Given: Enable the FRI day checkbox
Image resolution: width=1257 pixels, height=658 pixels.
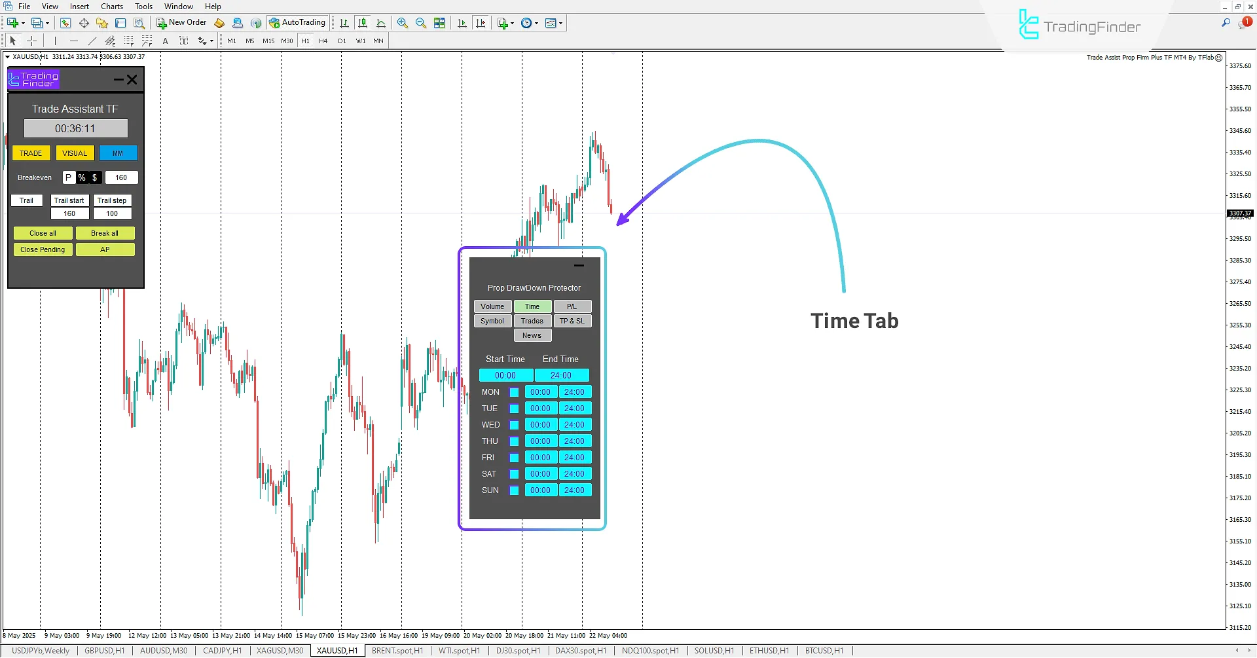Looking at the screenshot, I should coord(514,457).
